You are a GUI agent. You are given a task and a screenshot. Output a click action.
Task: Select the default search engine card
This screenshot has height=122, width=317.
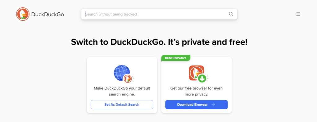coord(122,85)
